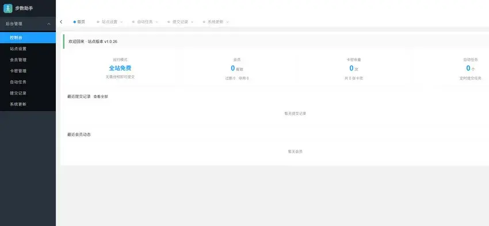The image size is (489, 226).
Task: Click the 卡密余量 label
Action: 354,60
